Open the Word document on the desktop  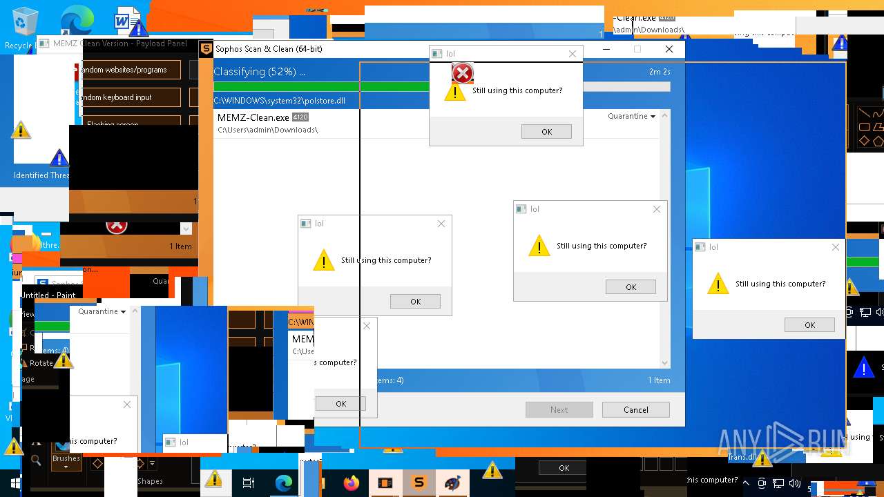pyautogui.click(x=126, y=21)
